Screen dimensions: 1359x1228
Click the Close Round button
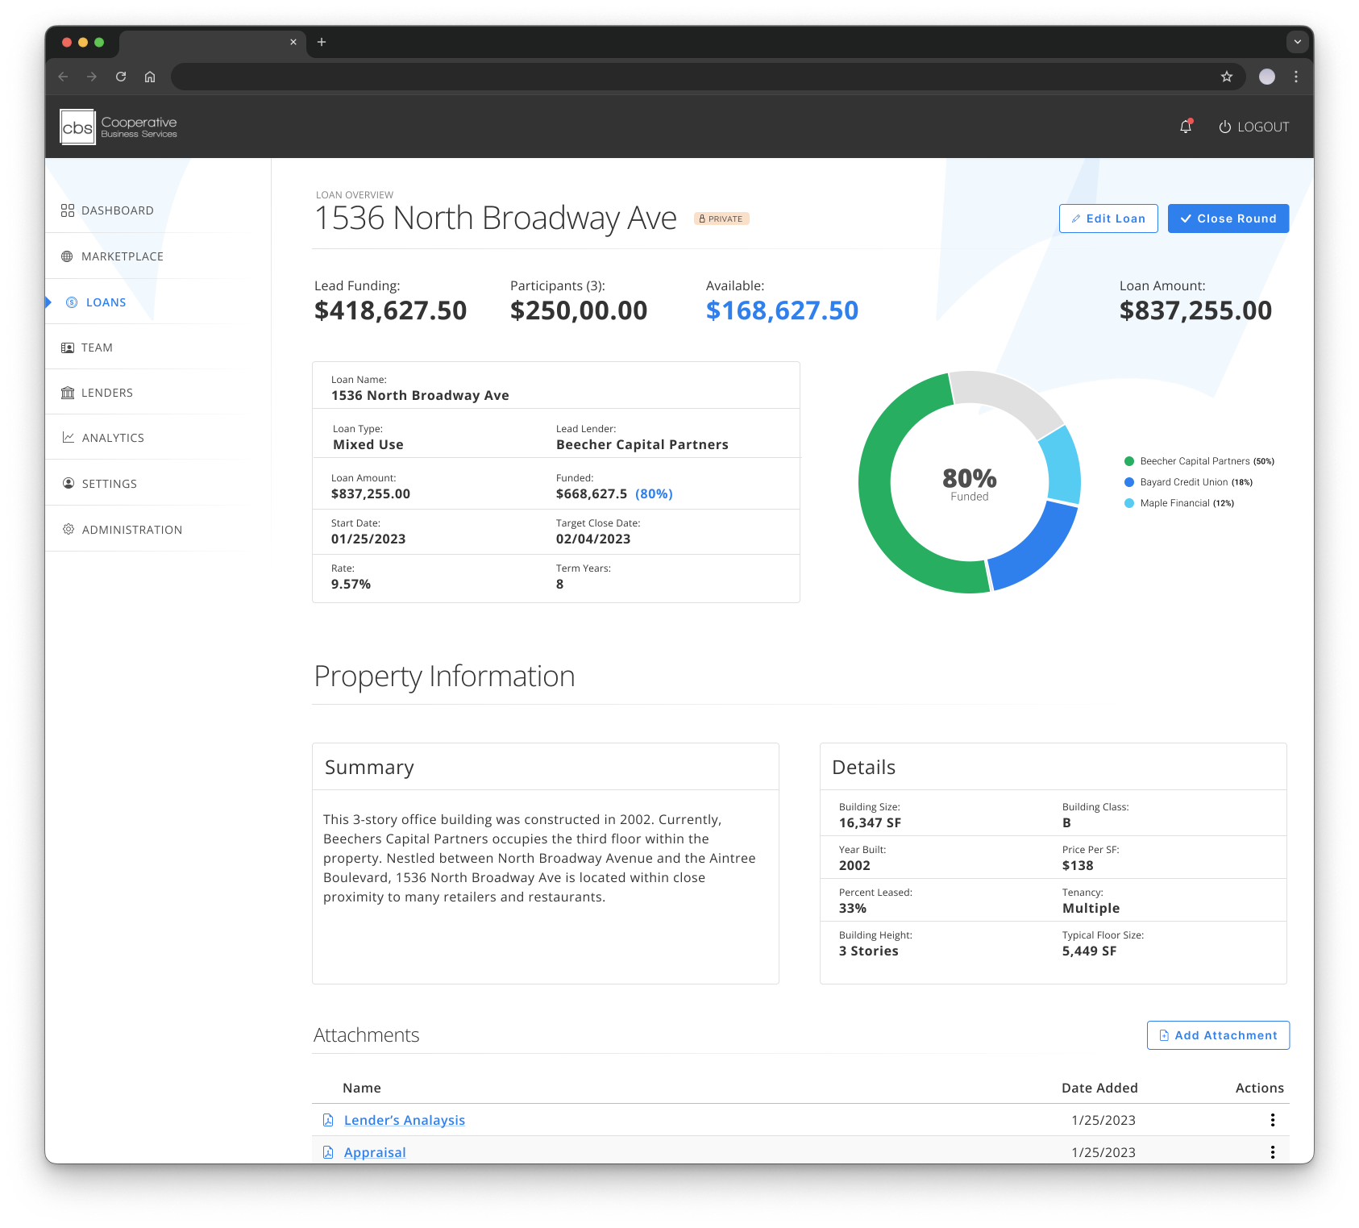[x=1228, y=219]
